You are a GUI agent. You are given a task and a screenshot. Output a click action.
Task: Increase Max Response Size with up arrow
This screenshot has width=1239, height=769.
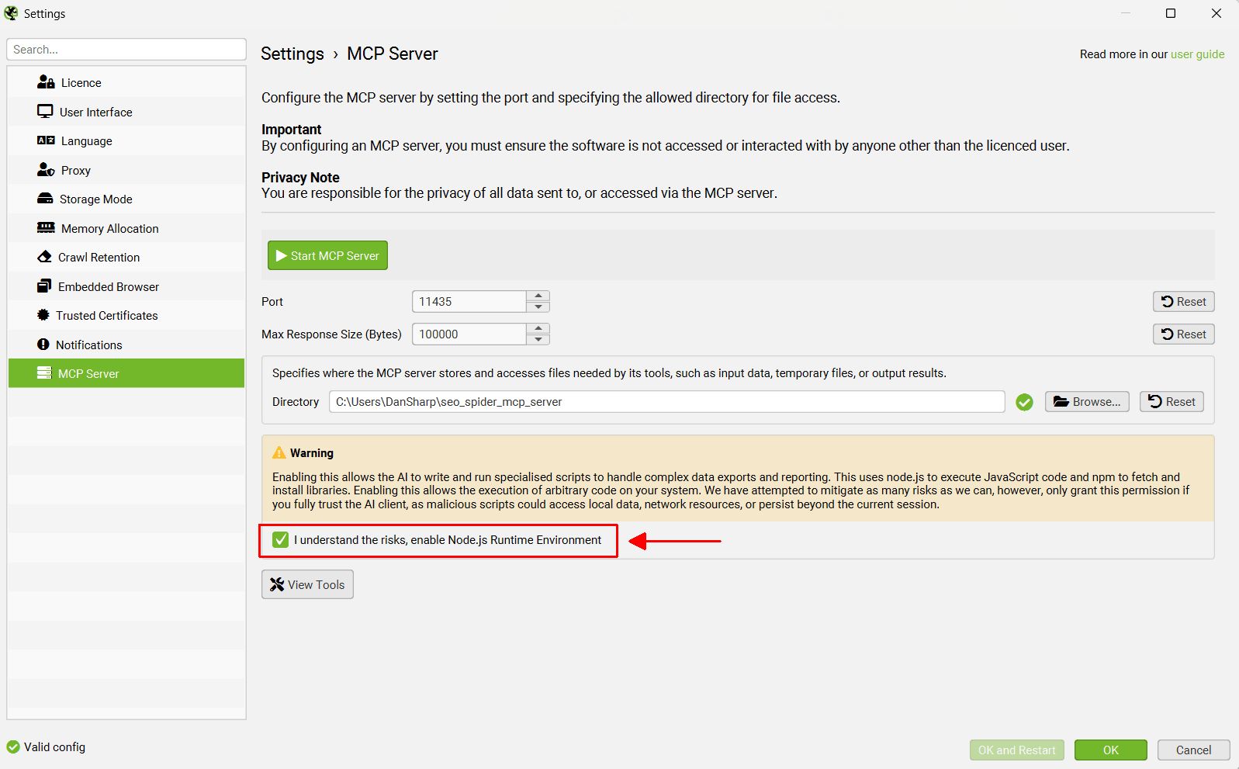[538, 328]
